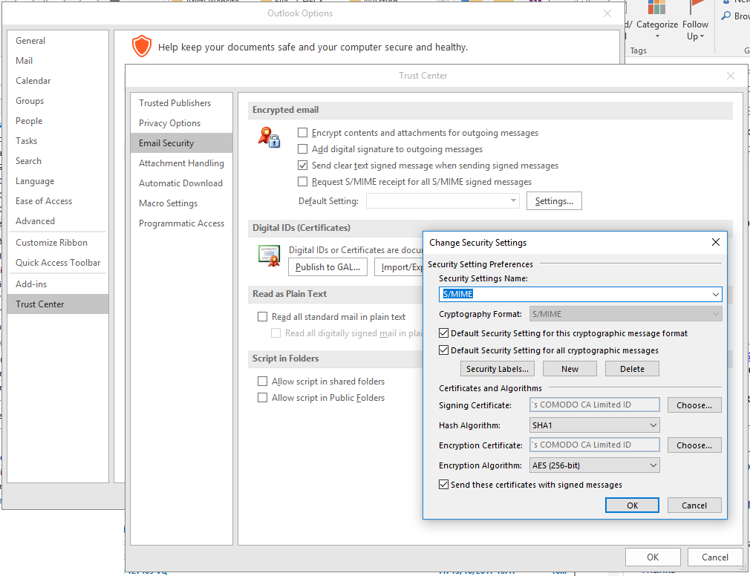The image size is (750, 576).
Task: Close the Outlook Options window
Action: point(607,13)
